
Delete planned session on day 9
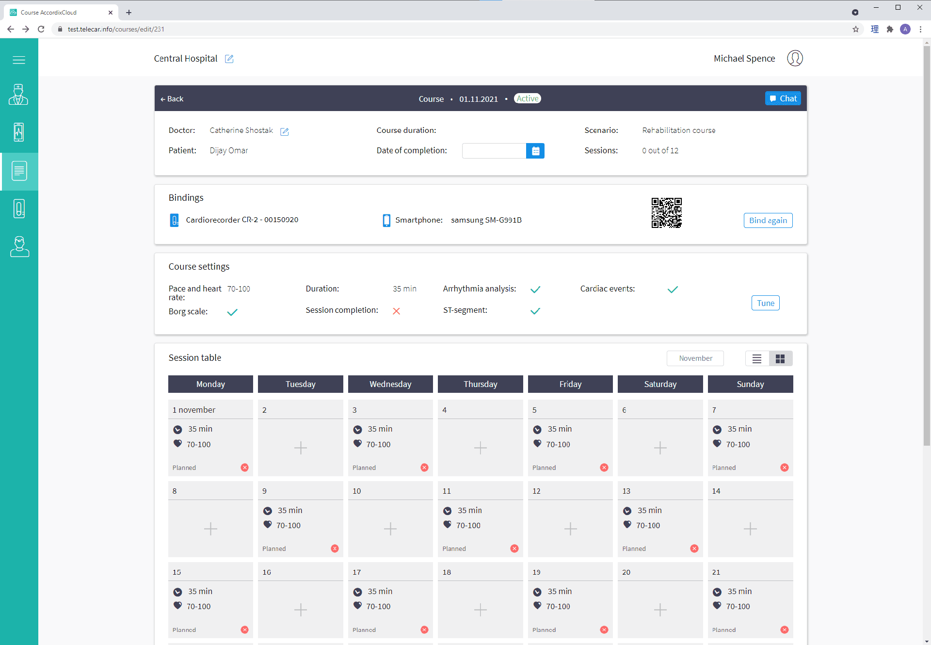tap(335, 548)
